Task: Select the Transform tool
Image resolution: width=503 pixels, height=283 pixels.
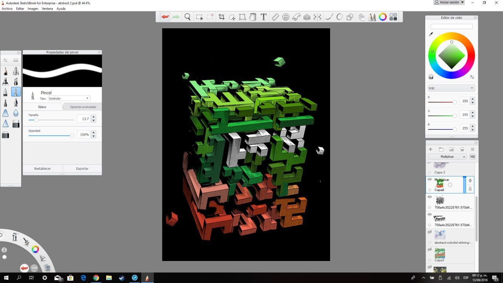Action: coord(242,17)
